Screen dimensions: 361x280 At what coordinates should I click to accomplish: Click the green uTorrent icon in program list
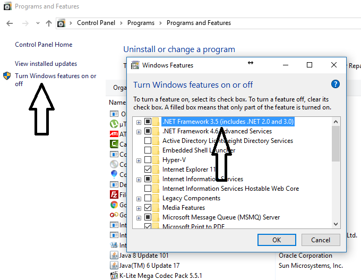[114, 124]
